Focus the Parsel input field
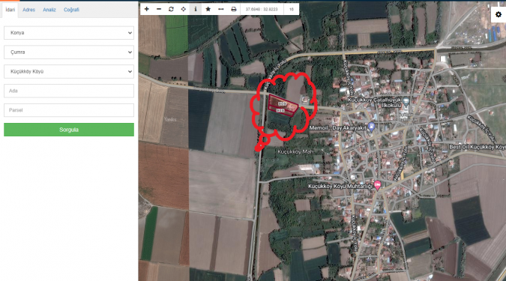 [69, 110]
